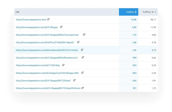This screenshot has width=172, height=112.
Task: Open external link icon for Felpe/M/Uomo row
Action: click(x=83, y=88)
